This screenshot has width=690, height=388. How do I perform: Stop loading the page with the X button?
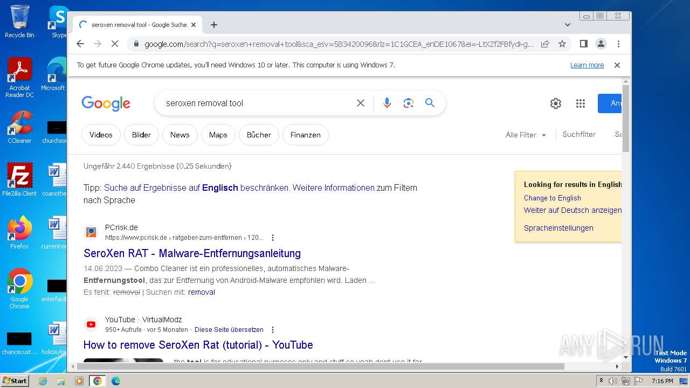coord(114,44)
